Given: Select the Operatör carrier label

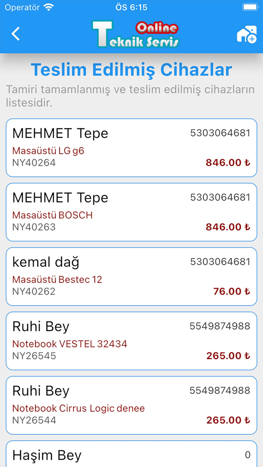Looking at the screenshot, I should point(23,7).
